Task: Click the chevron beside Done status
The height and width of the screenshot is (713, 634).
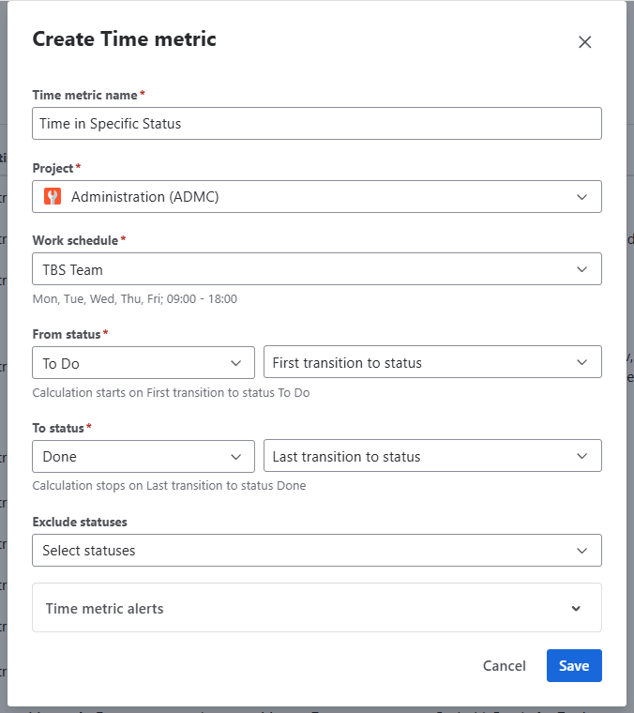Action: (x=235, y=457)
